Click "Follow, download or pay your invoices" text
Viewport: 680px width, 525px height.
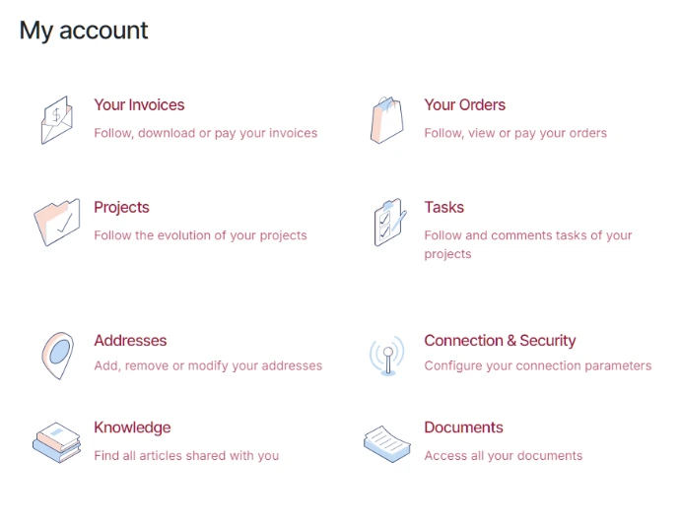(205, 133)
